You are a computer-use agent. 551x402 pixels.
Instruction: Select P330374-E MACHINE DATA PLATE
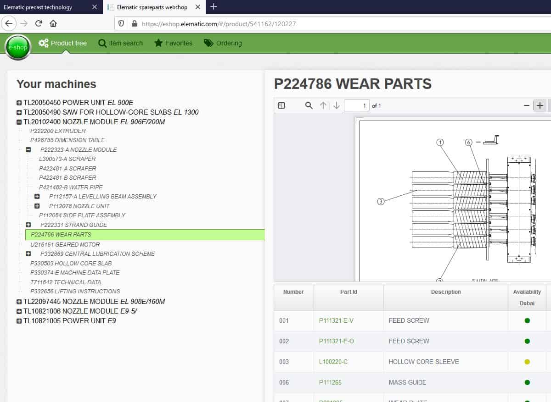pyautogui.click(x=75, y=272)
